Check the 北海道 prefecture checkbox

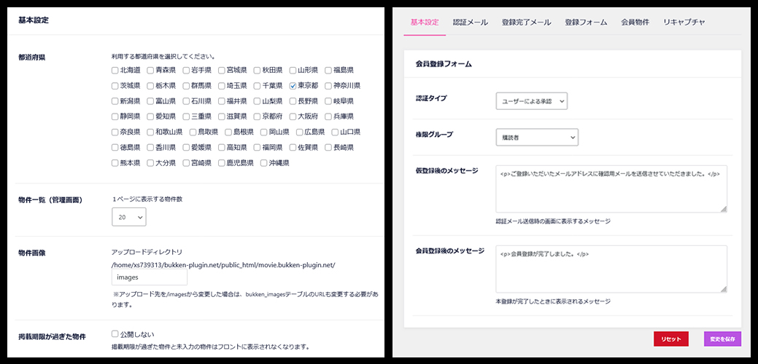(x=115, y=71)
